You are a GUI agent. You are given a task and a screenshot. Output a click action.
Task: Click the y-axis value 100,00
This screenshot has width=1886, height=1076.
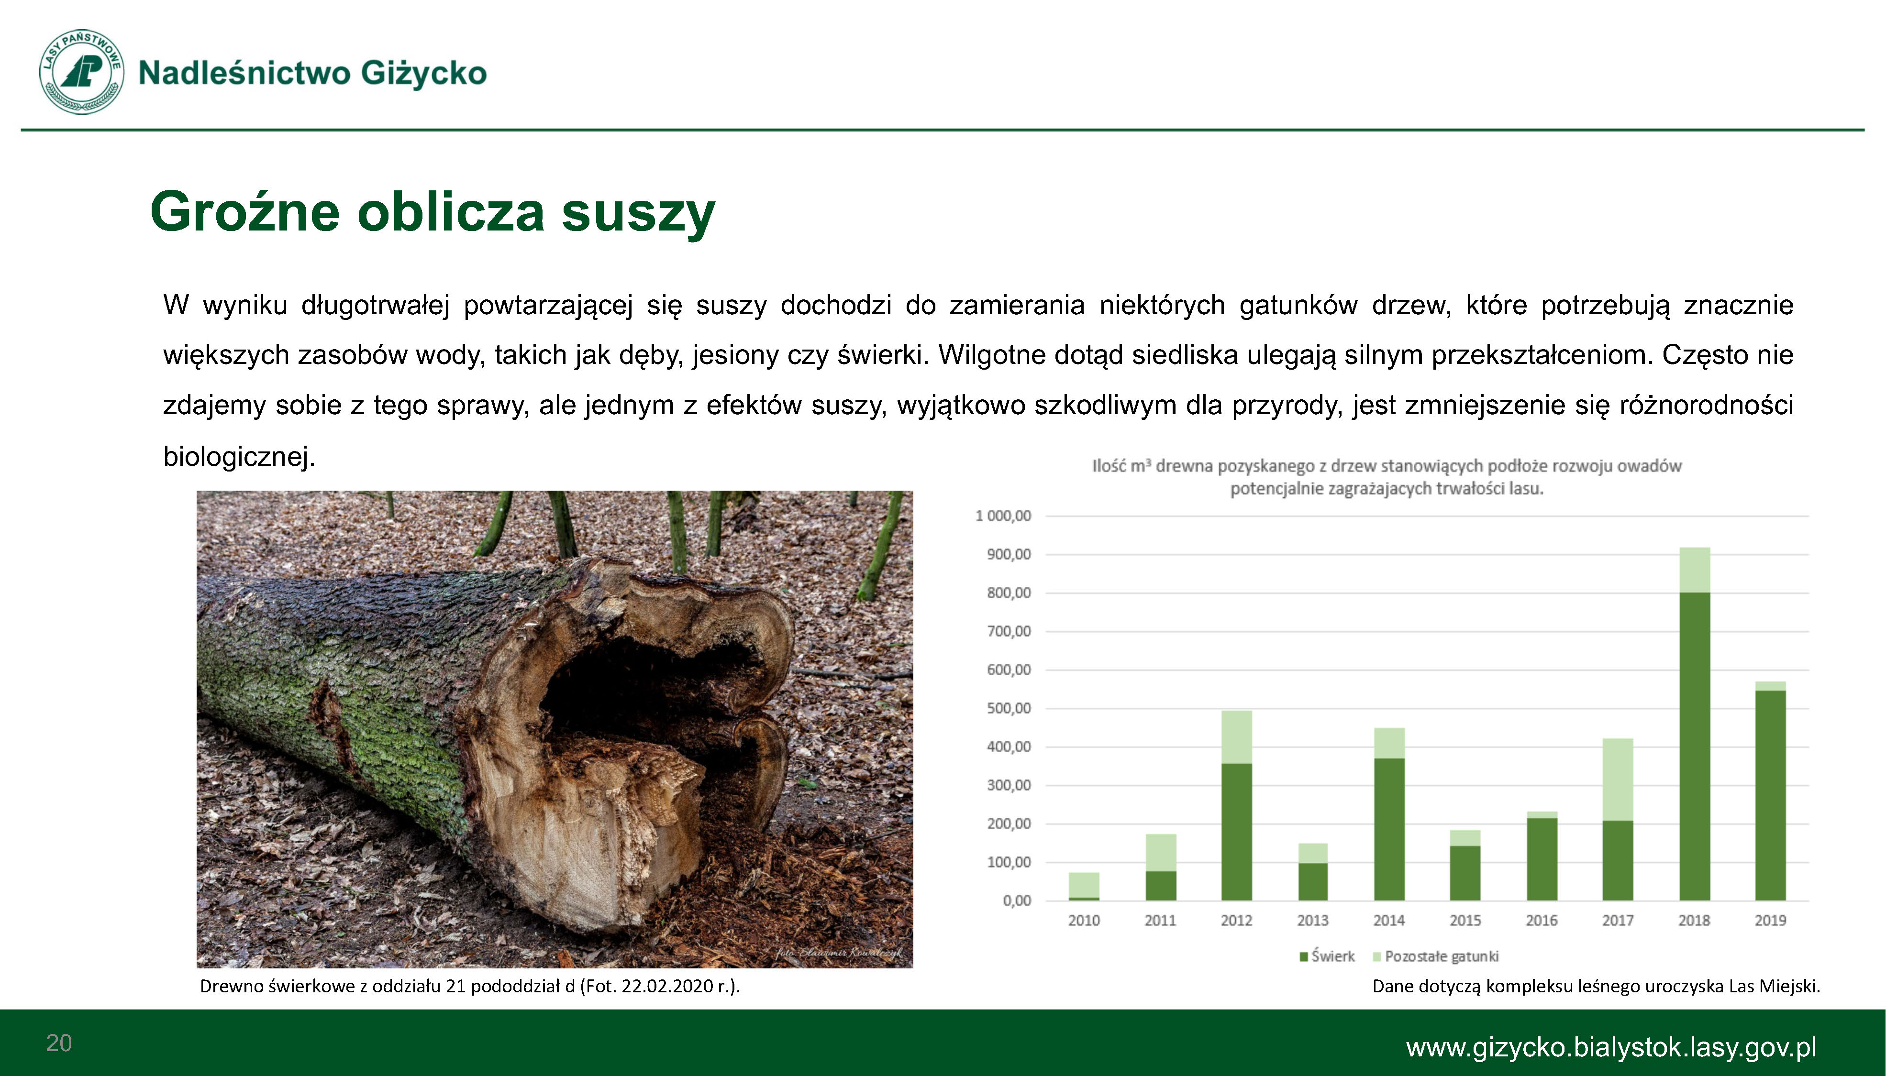coord(1009,862)
